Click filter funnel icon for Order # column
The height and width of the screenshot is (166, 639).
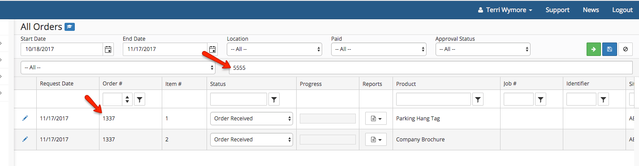click(140, 99)
